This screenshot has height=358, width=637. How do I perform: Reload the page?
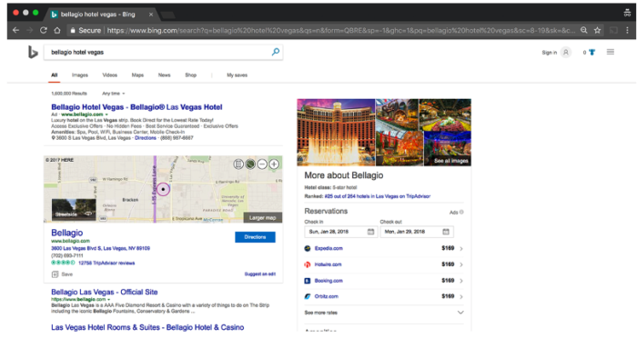[44, 30]
